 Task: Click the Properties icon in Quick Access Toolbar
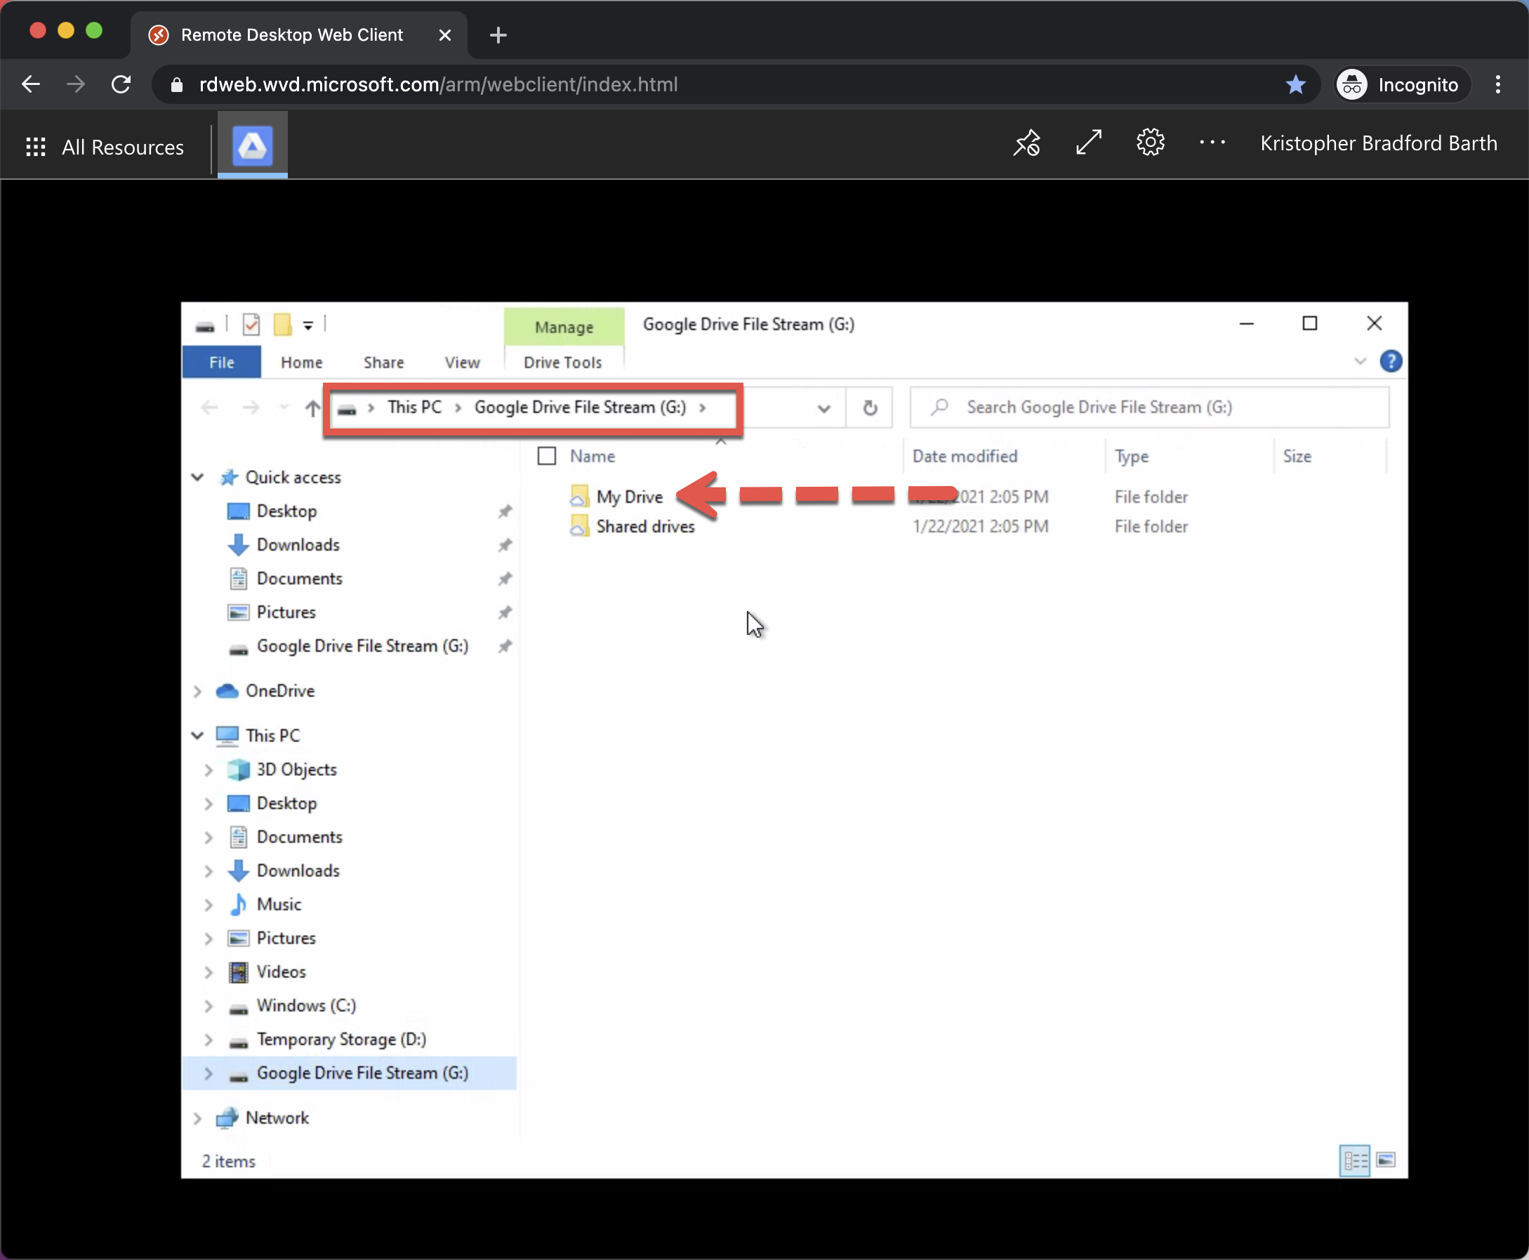point(251,324)
